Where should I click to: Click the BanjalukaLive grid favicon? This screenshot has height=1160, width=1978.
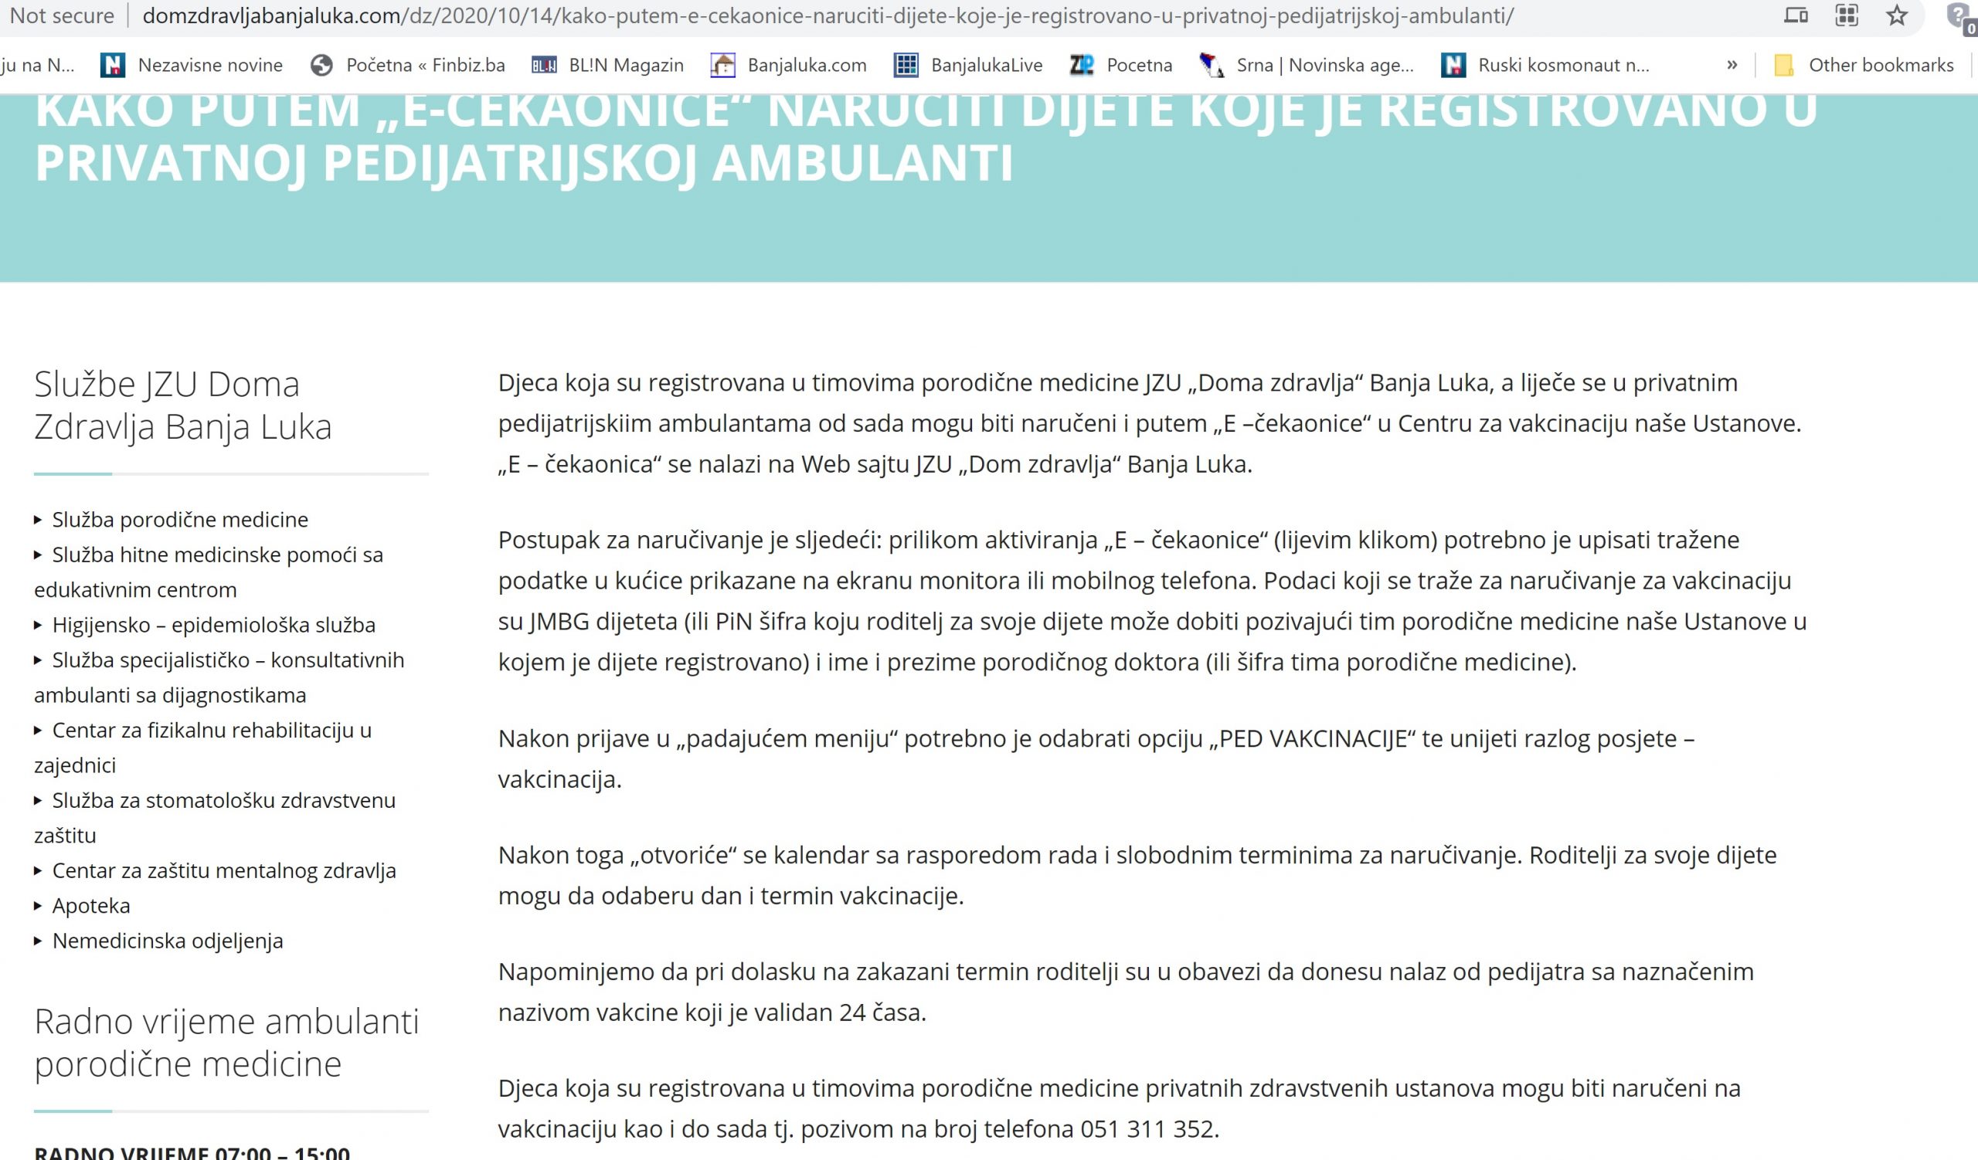tap(906, 65)
